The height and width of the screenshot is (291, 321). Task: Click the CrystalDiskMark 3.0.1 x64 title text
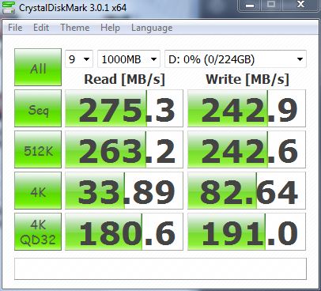pyautogui.click(x=73, y=7)
